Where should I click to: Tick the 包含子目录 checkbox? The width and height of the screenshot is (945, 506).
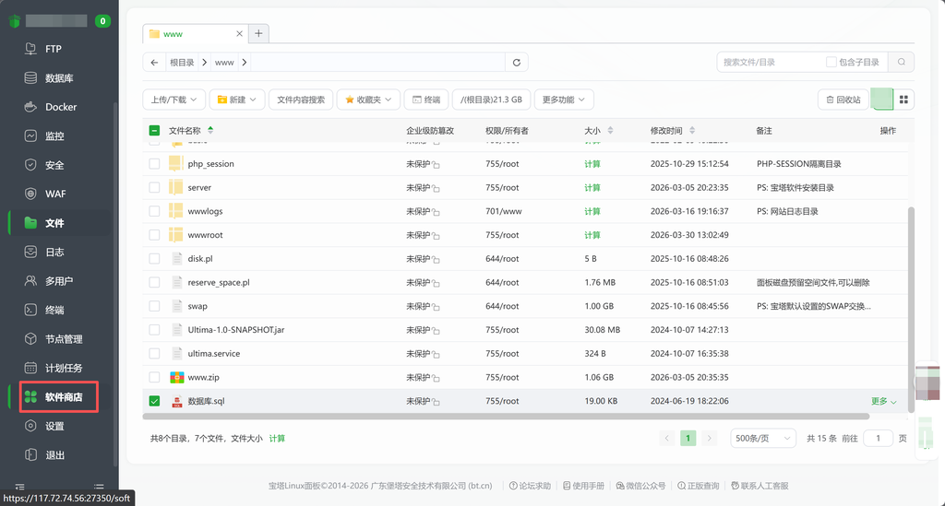pyautogui.click(x=831, y=62)
